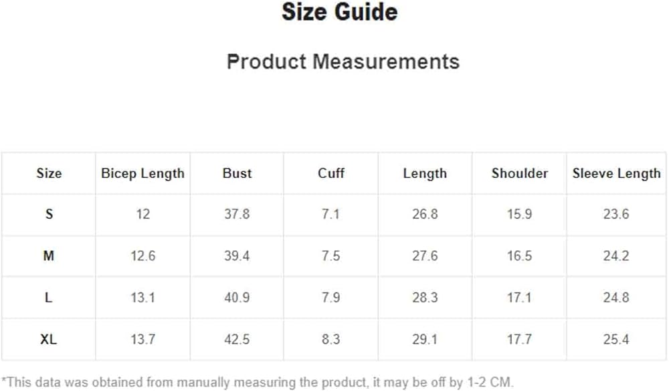The image size is (669, 392).
Task: Select the Length column header
Action: point(425,173)
